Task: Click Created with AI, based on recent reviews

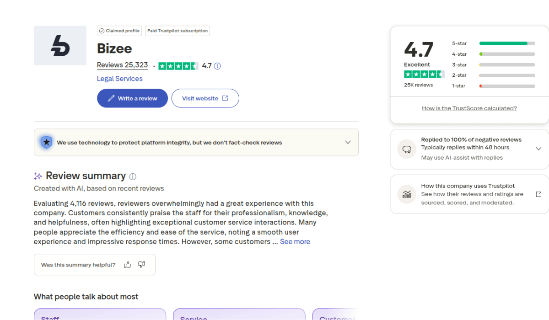Action: click(x=99, y=188)
